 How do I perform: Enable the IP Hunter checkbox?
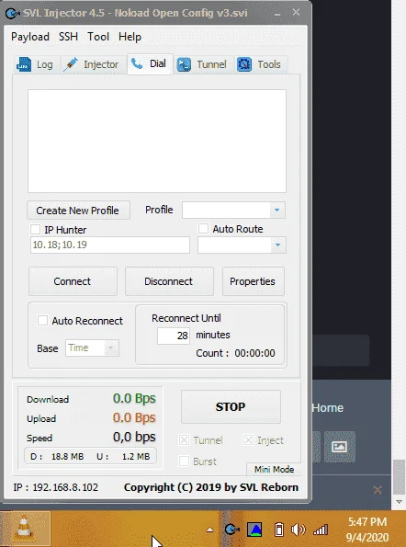point(35,230)
